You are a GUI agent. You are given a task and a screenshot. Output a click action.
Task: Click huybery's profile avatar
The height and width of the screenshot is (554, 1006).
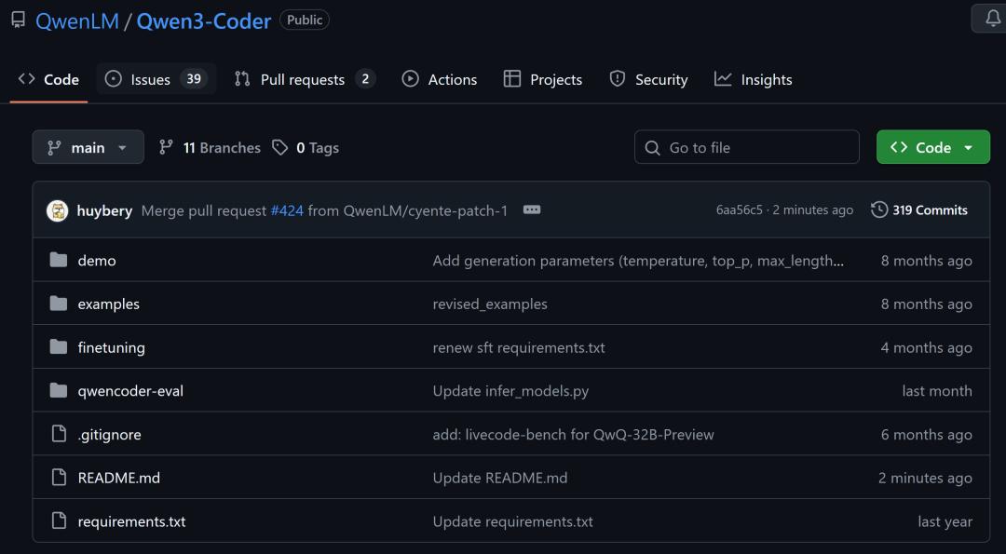click(x=57, y=209)
